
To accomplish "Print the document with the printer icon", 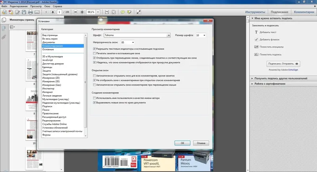I will tap(31, 12).
